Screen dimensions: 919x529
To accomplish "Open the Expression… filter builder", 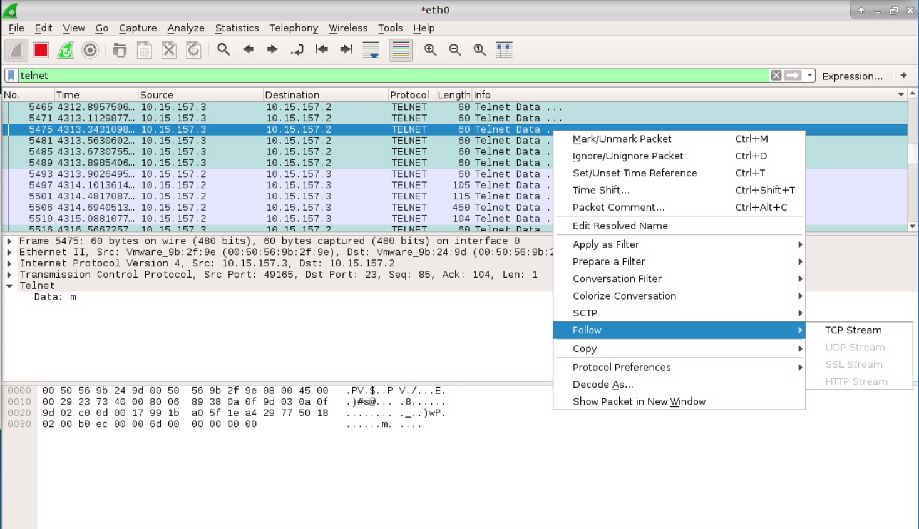I will pyautogui.click(x=853, y=76).
